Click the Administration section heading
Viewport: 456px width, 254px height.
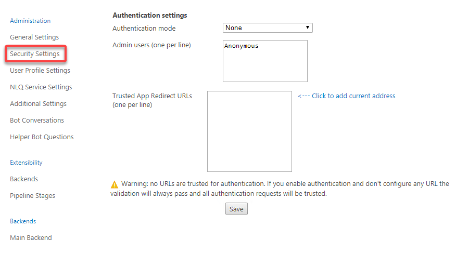30,21
